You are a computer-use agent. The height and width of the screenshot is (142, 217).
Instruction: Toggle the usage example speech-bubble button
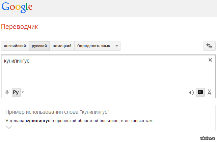point(200,93)
